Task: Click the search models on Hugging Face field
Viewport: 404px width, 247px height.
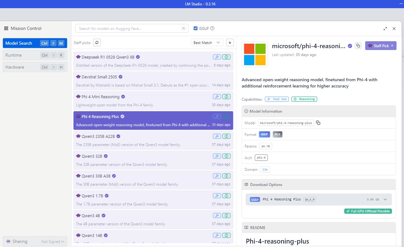Action: pyautogui.click(x=129, y=28)
